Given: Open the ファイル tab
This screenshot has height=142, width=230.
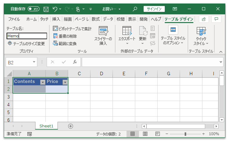Looking at the screenshot, I should click(x=14, y=19).
